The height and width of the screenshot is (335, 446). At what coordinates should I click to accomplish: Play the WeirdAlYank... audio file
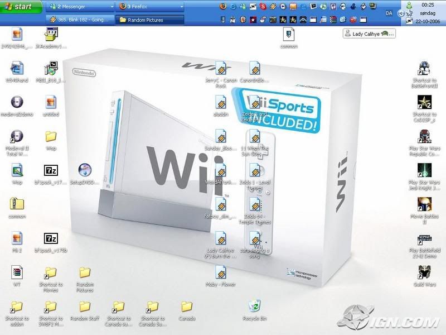221,174
